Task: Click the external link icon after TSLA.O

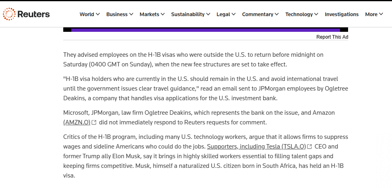Action: click(309, 147)
